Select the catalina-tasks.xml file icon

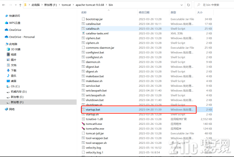click(x=83, y=33)
